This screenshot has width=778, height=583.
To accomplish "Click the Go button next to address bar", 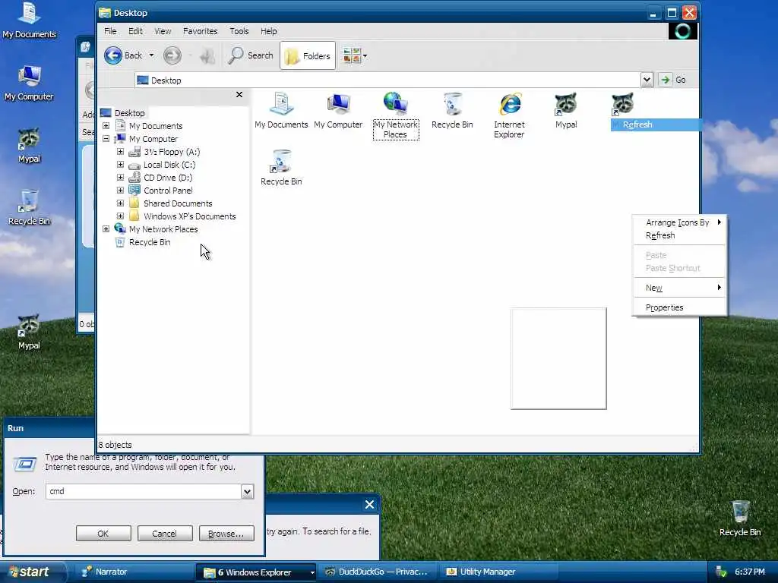I will coord(673,80).
